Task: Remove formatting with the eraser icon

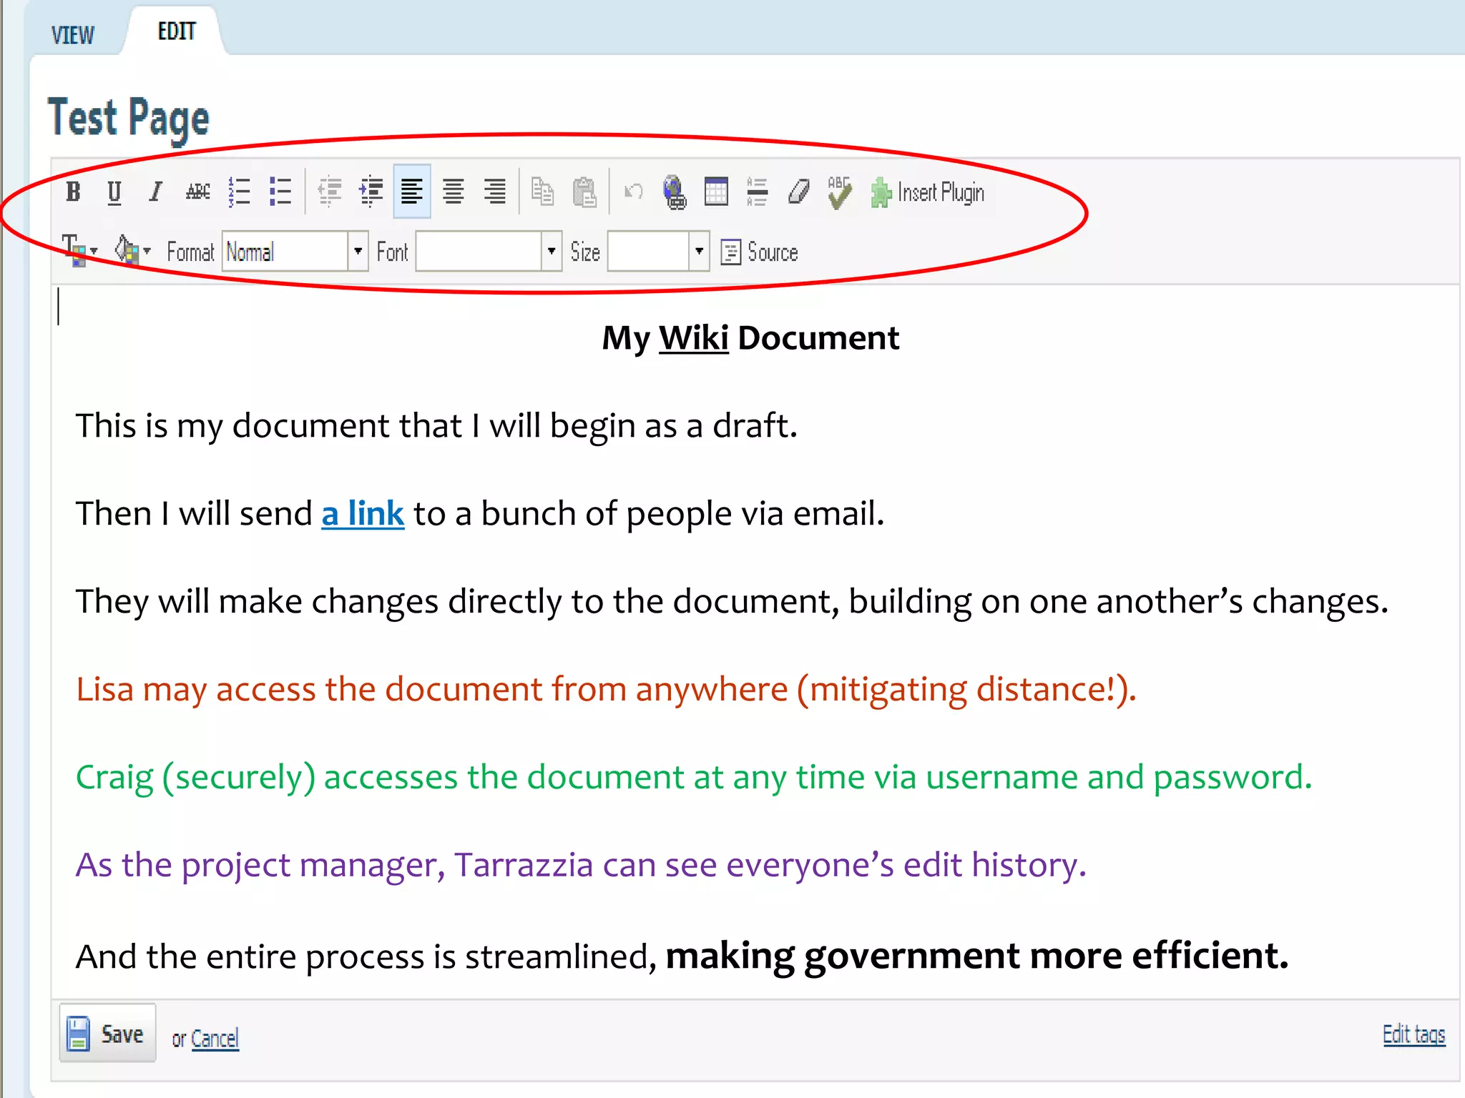Action: 798,192
